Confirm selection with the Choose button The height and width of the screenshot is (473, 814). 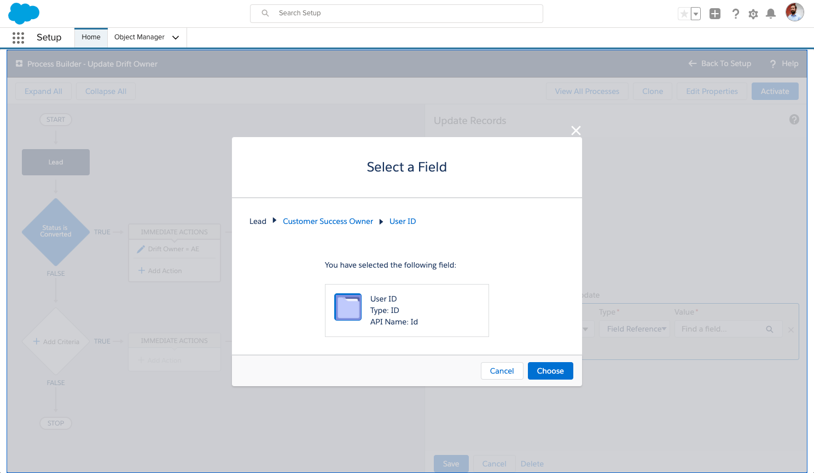(550, 371)
